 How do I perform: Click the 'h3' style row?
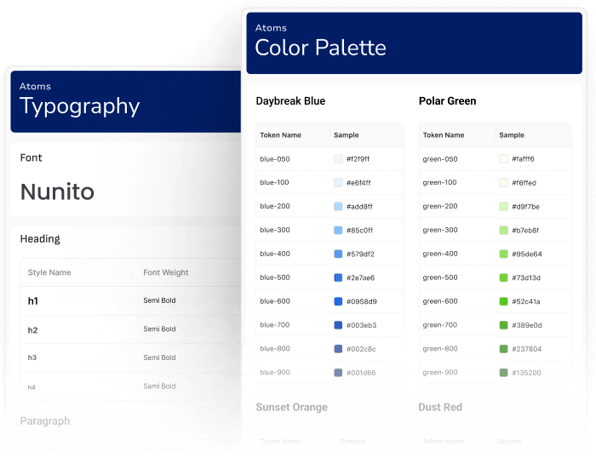130,357
